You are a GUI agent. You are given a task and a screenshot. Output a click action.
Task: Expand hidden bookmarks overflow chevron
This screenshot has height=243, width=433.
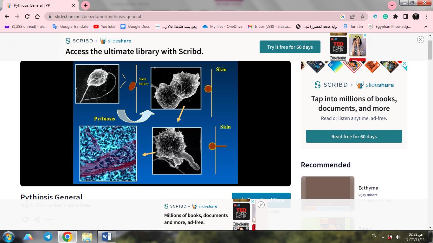tap(426, 27)
